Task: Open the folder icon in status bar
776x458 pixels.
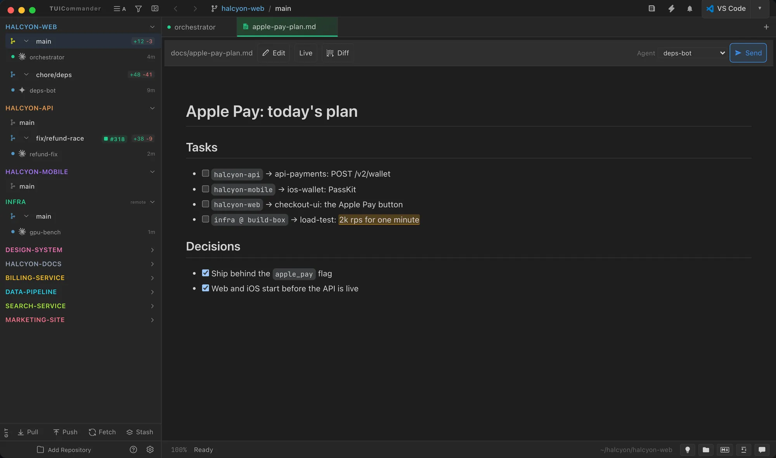Action: click(706, 449)
